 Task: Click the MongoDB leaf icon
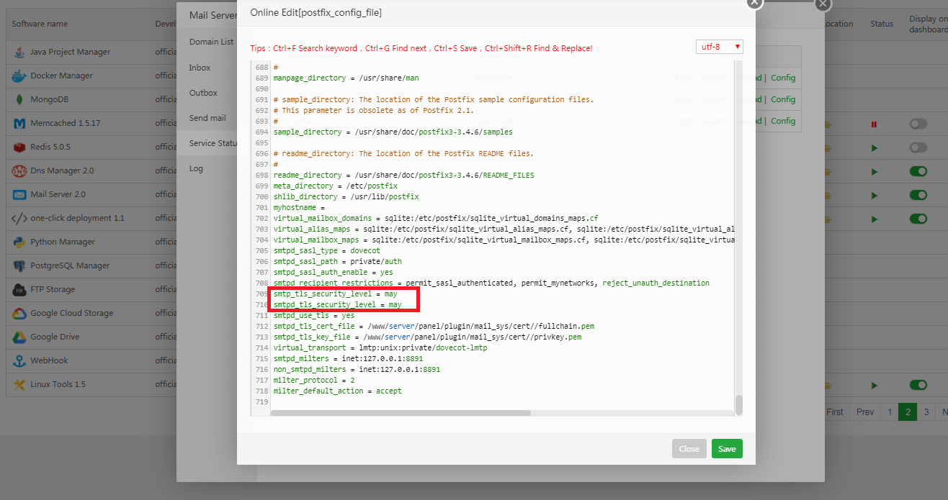(x=19, y=99)
